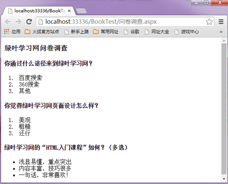Click the page icon in address bar
The image size is (228, 184).
[x=41, y=22]
